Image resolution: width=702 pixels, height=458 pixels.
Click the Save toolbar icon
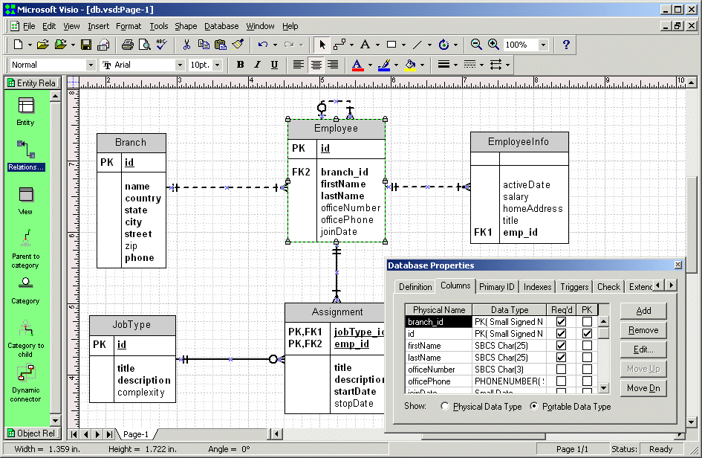pos(86,45)
